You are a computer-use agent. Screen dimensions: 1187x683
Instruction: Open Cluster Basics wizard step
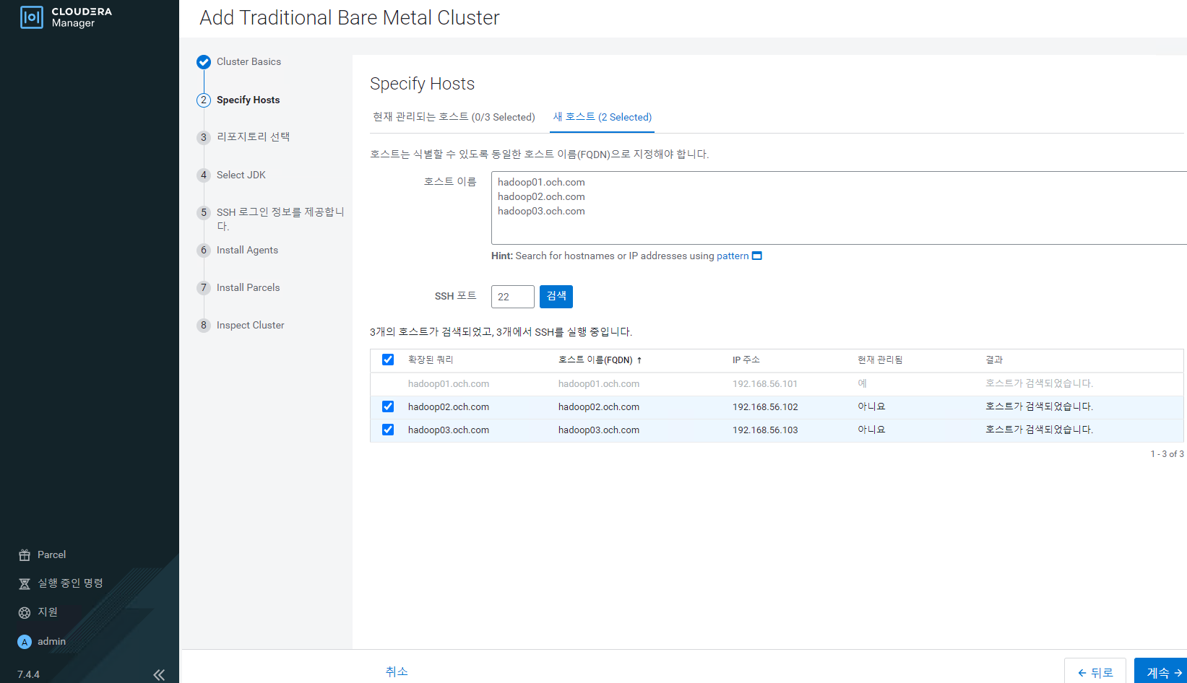click(249, 62)
